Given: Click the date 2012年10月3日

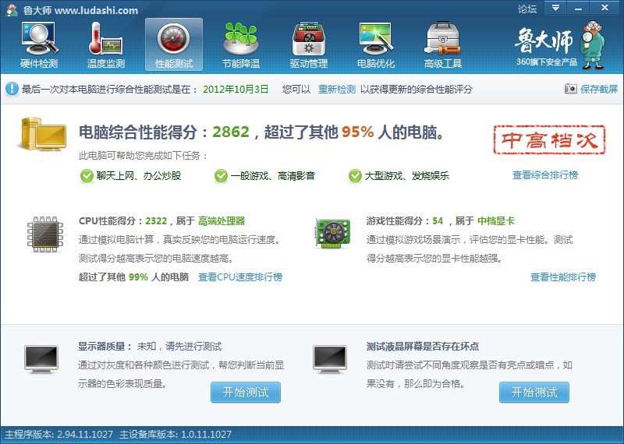Looking at the screenshot, I should point(236,89).
